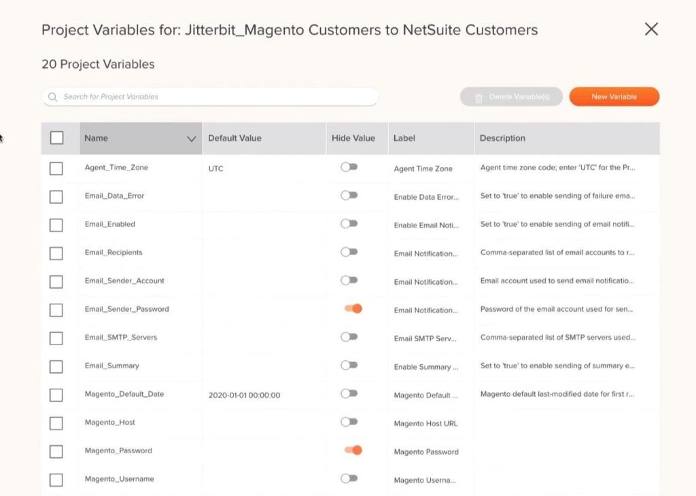Click the UTC default value for Agent_Time_Zone

(215, 167)
